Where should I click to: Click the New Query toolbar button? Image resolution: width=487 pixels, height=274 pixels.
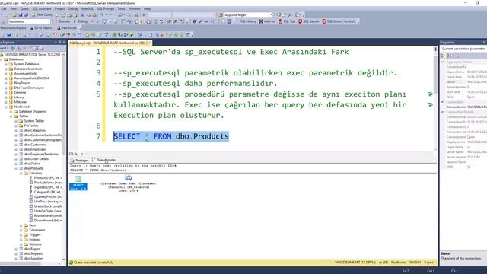[42, 14]
